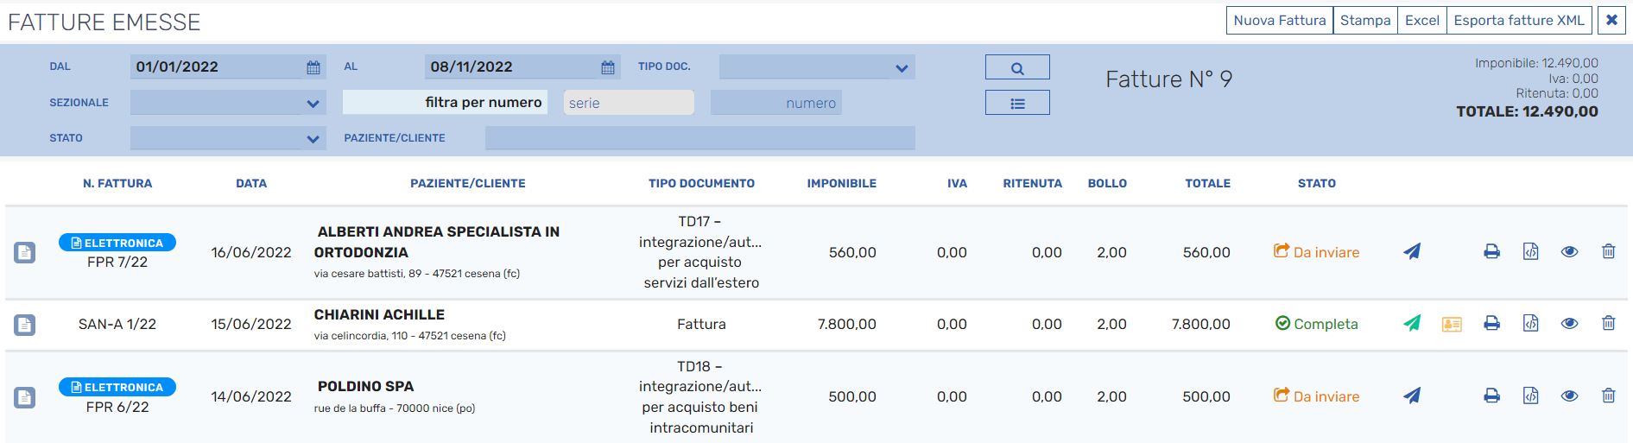
Task: Delete the POLDINO SPA invoice
Action: click(1608, 396)
